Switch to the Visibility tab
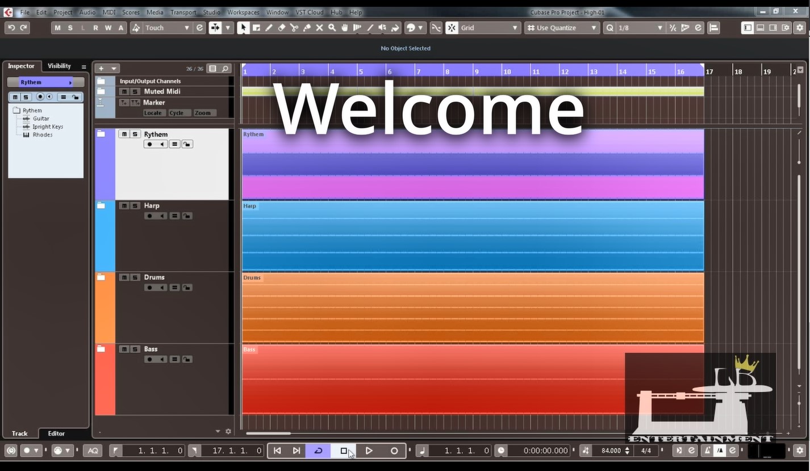810x471 pixels. [x=59, y=66]
